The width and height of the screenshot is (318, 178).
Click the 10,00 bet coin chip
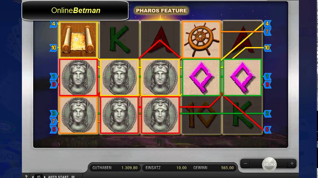click(x=269, y=164)
